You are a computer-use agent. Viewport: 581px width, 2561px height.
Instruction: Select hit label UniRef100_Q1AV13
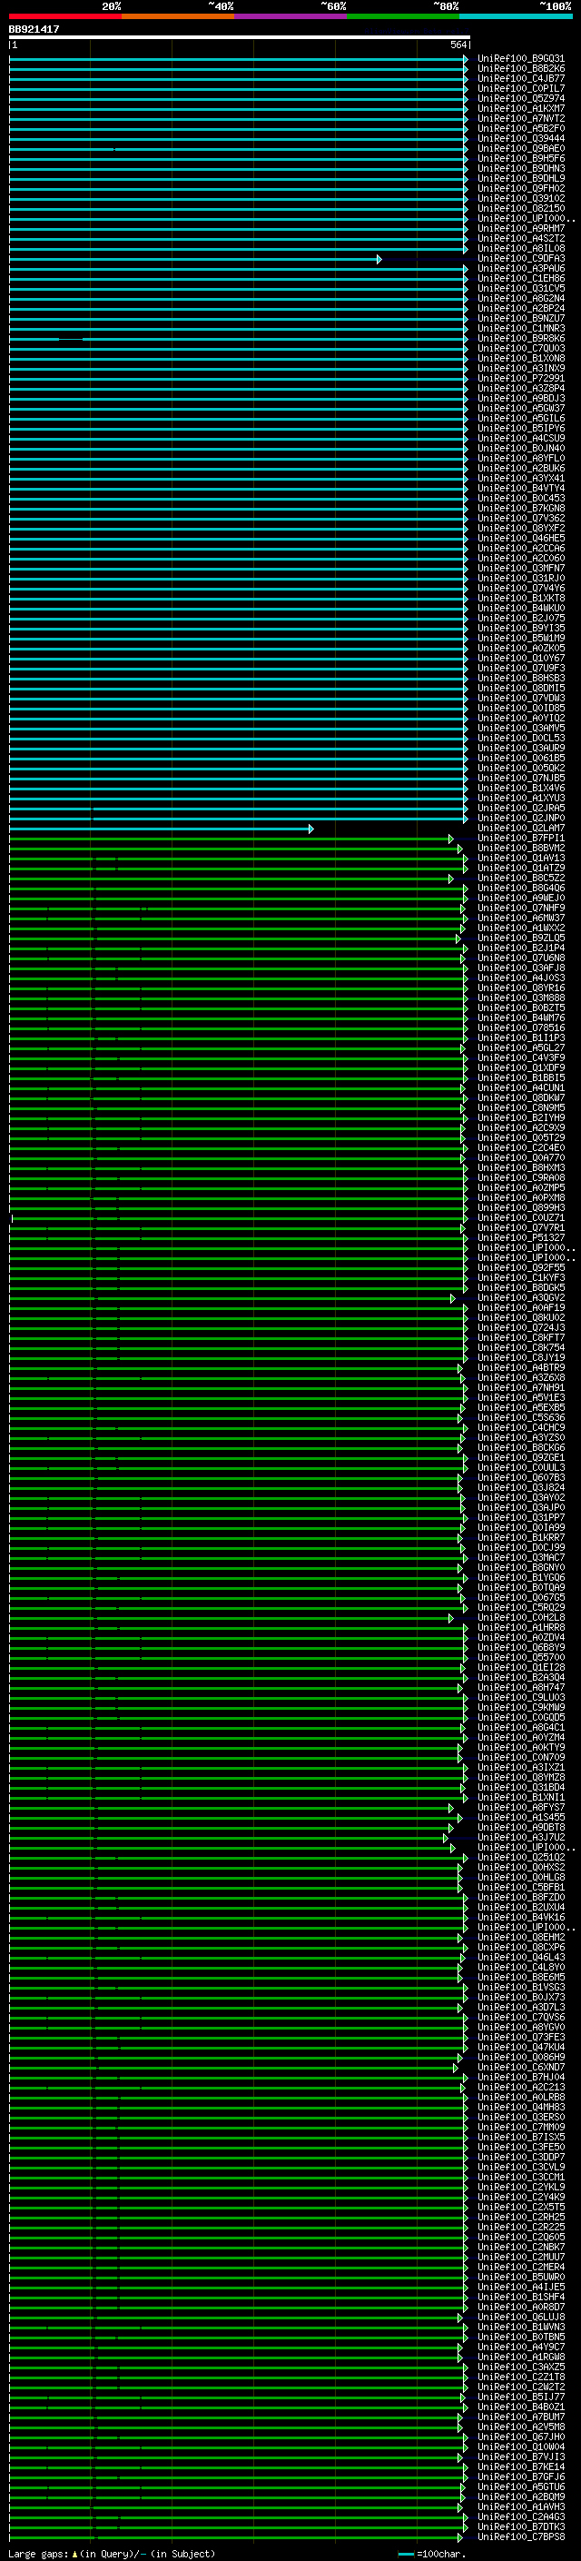coord(520,858)
